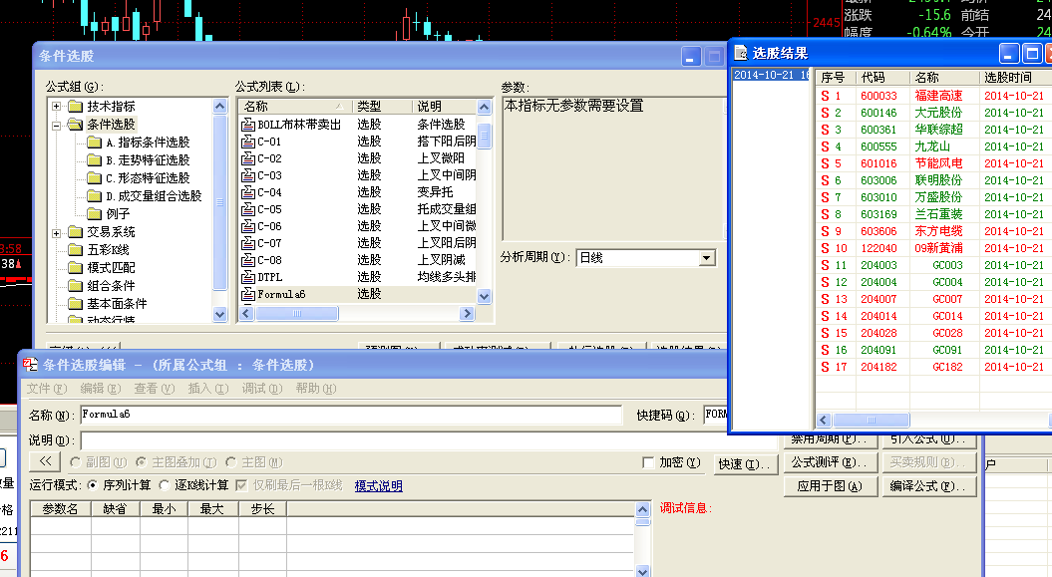Click the 选股结果 window title icon
The image size is (1052, 577).
(741, 53)
